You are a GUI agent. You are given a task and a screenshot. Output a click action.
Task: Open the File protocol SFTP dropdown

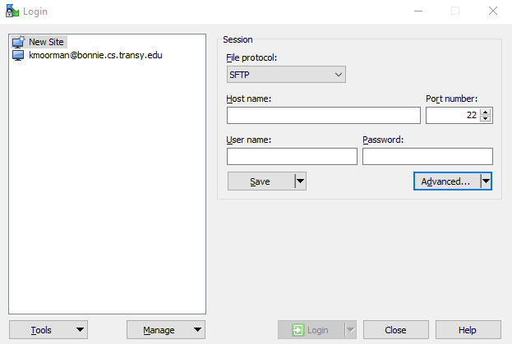[286, 75]
